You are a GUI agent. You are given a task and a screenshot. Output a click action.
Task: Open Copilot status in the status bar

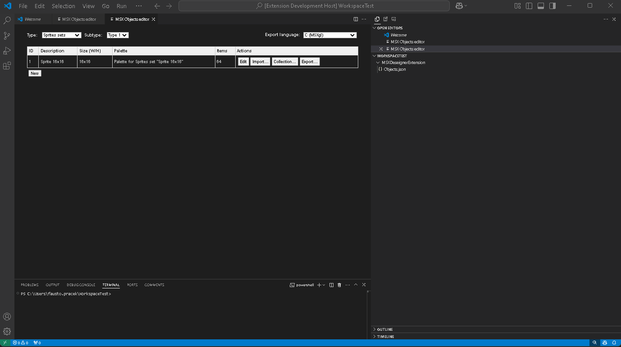604,343
